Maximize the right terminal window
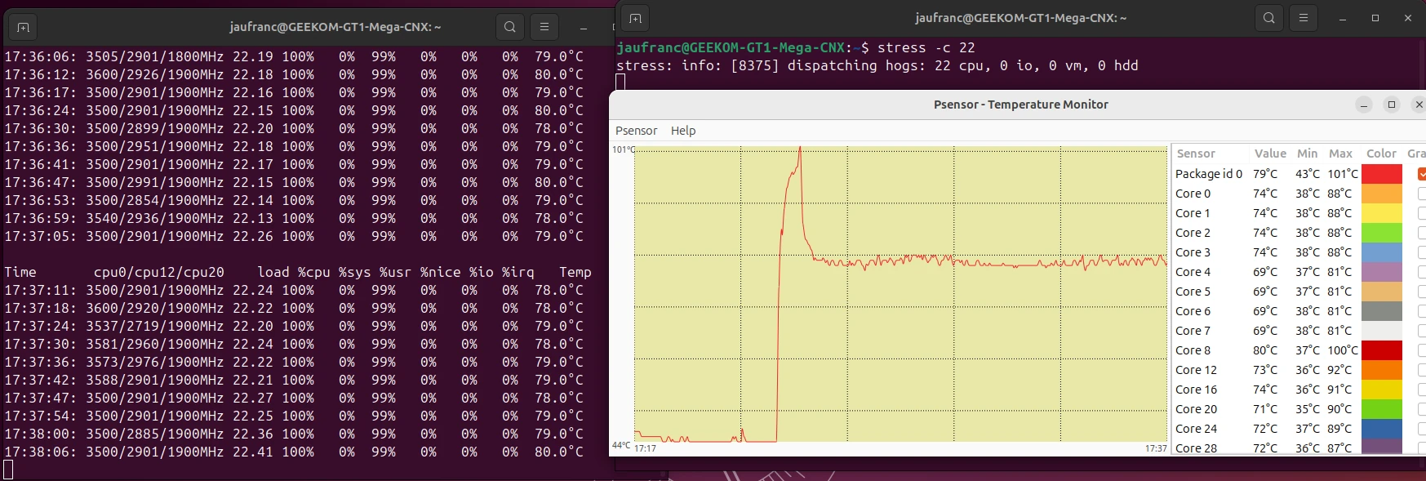The image size is (1426, 481). [1375, 18]
